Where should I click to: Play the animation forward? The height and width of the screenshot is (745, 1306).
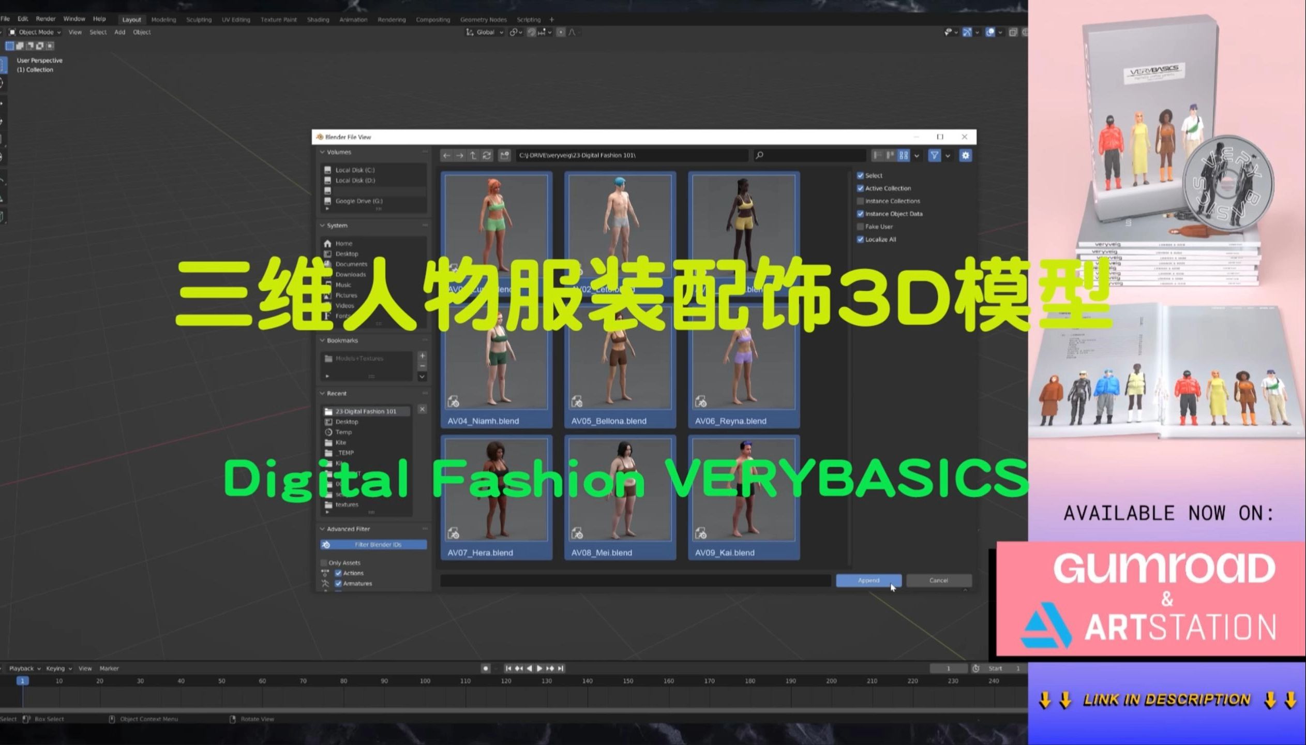click(x=539, y=668)
